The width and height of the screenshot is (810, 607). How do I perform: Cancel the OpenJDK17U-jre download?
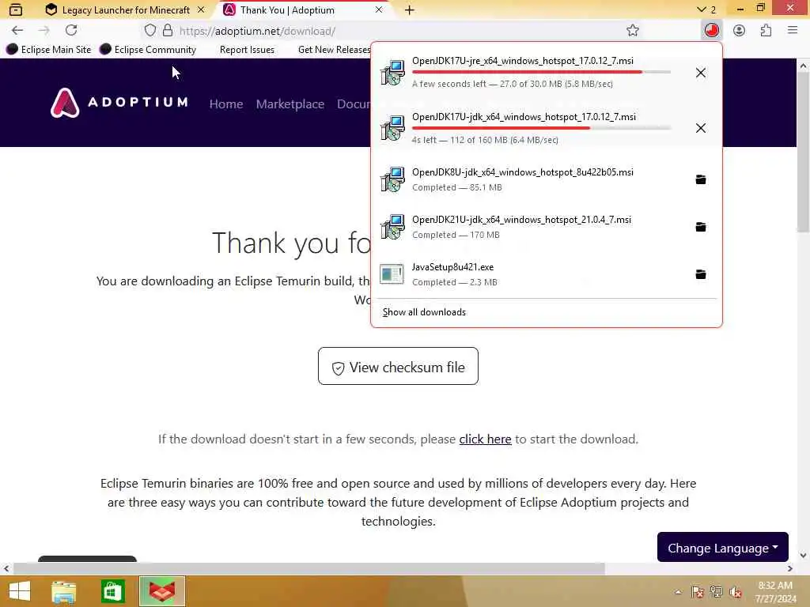[701, 73]
